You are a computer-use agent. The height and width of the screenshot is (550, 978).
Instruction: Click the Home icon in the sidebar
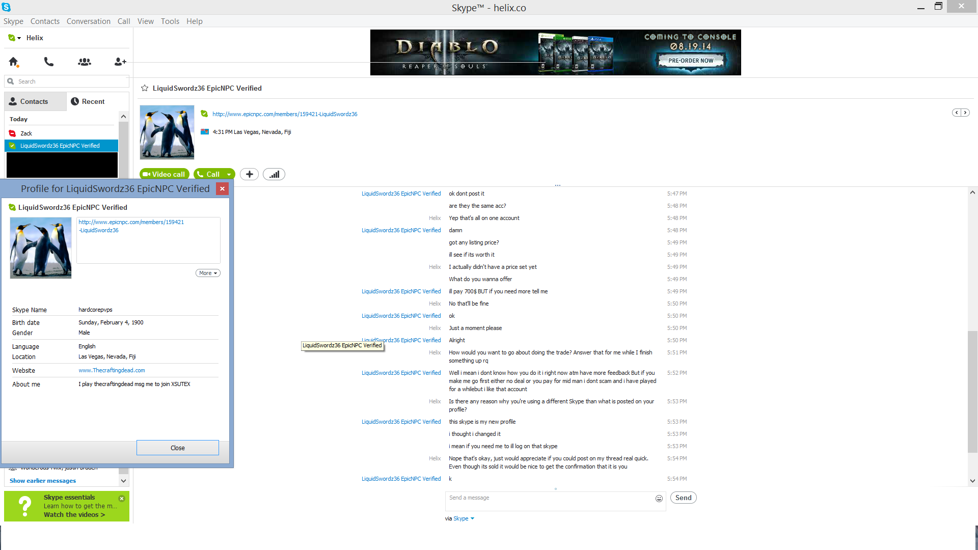[13, 62]
